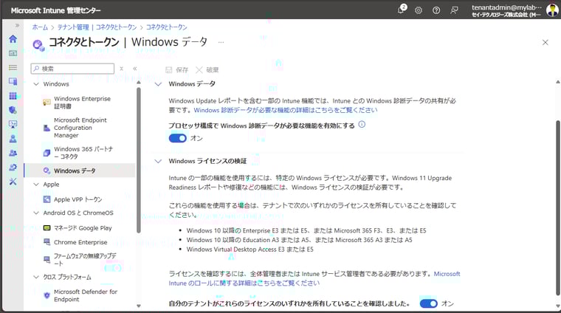The width and height of the screenshot is (561, 313).
Task: Open settings gear in header
Action: coord(419,10)
